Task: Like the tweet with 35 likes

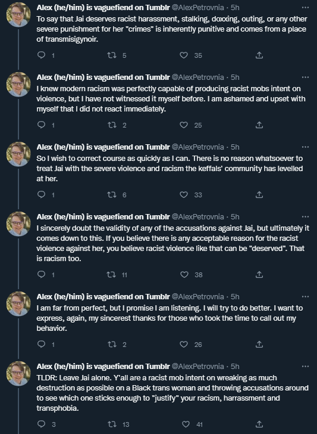Action: coord(184,55)
